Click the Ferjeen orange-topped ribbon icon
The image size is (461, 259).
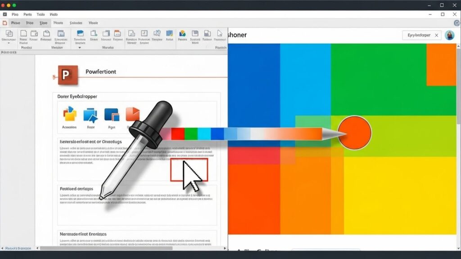coord(118,34)
